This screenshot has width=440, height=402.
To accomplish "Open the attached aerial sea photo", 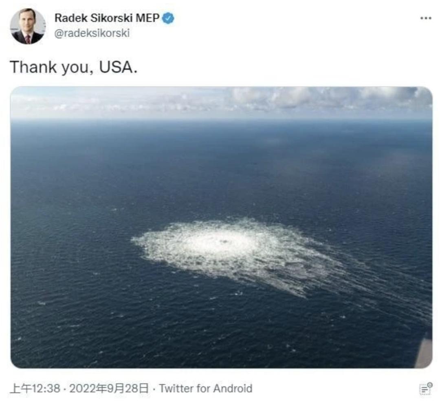I will coord(221,228).
